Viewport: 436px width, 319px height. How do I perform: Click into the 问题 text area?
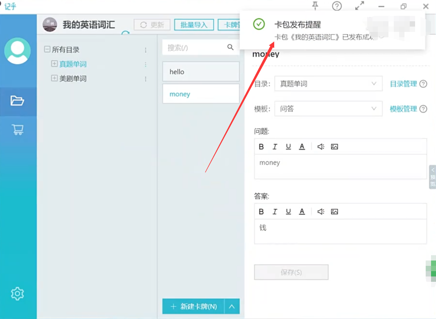(341, 167)
